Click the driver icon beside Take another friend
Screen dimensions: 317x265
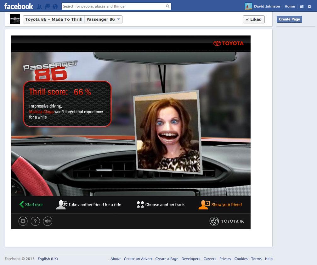pos(62,205)
